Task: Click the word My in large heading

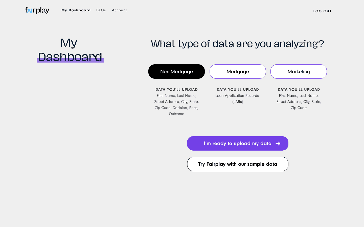Action: pyautogui.click(x=69, y=43)
